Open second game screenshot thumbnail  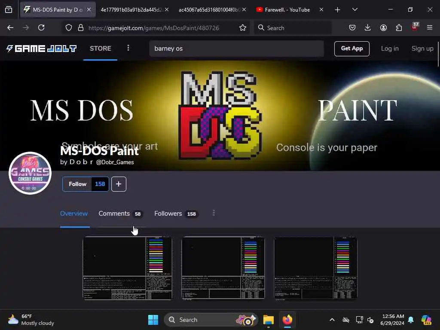(223, 268)
